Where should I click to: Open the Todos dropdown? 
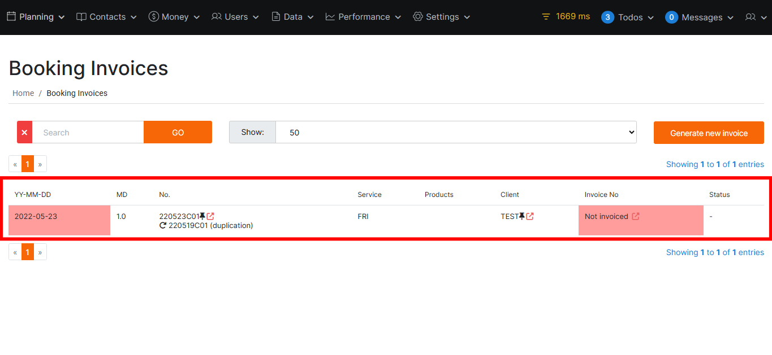[628, 17]
